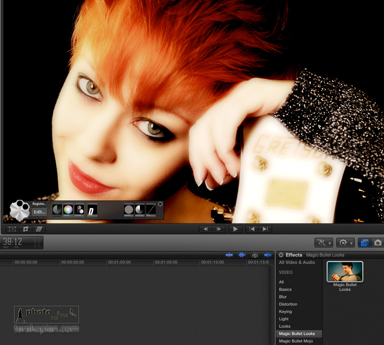Open the Photos browser camera icon

pyautogui.click(x=378, y=243)
